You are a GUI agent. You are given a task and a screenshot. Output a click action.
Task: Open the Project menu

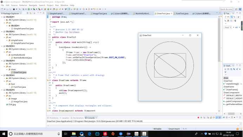[50, 5]
